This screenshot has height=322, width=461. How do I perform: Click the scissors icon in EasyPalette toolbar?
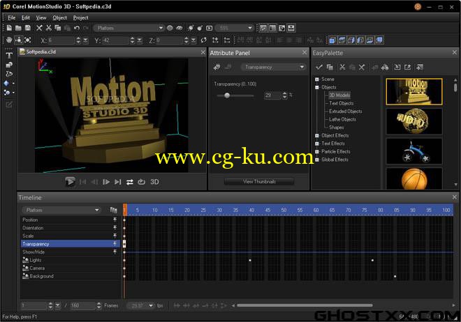tap(342, 67)
